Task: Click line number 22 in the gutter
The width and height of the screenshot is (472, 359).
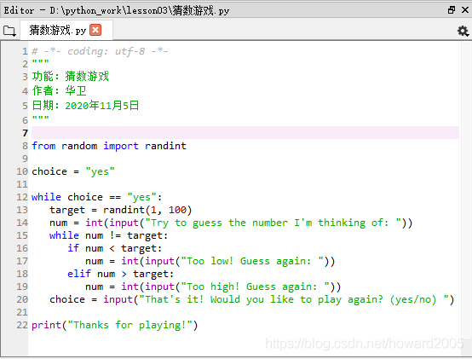Action: (22, 325)
